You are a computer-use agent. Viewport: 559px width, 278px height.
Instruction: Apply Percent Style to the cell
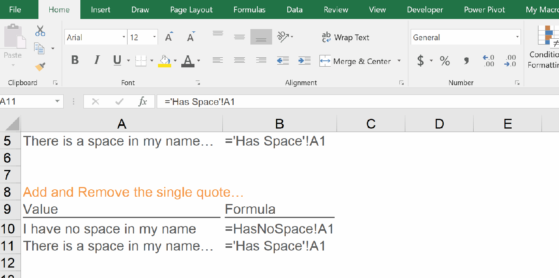[445, 61]
